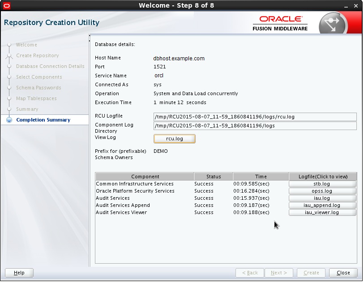Click the Connected As value sys
This screenshot has width=364, height=282.
pos(158,85)
